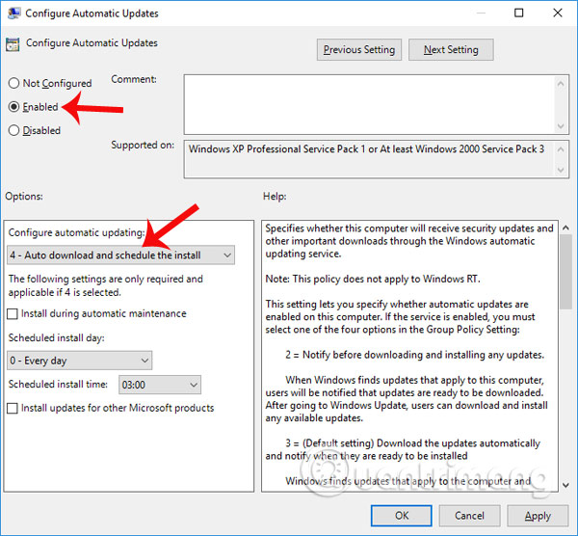Minimize the Configure Automatic Updates window
578x536 pixels.
[481, 13]
